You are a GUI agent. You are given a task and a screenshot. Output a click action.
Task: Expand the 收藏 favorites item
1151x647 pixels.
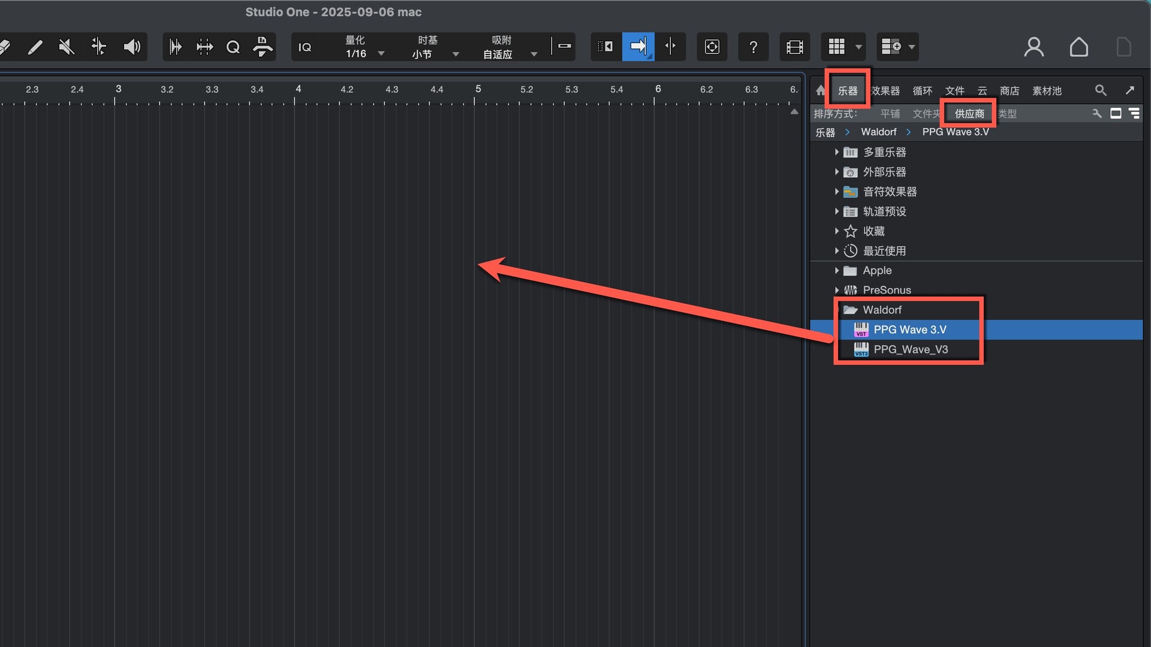(836, 231)
